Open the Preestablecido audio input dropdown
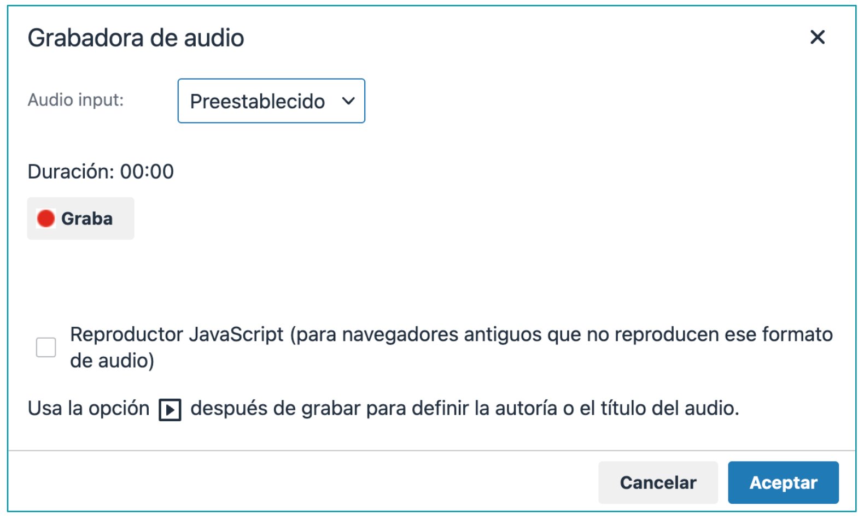Screen dimensions: 864x519 (271, 101)
